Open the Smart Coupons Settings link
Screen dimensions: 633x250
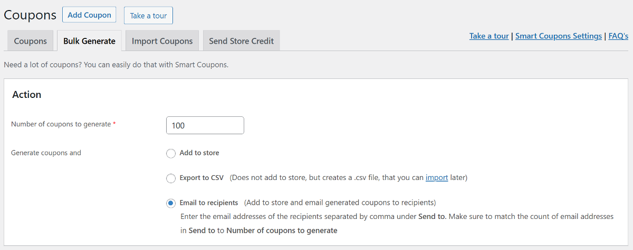click(558, 36)
